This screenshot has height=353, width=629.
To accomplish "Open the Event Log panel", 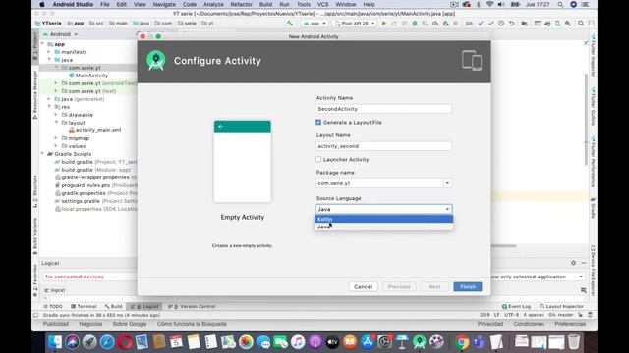I will [516, 306].
